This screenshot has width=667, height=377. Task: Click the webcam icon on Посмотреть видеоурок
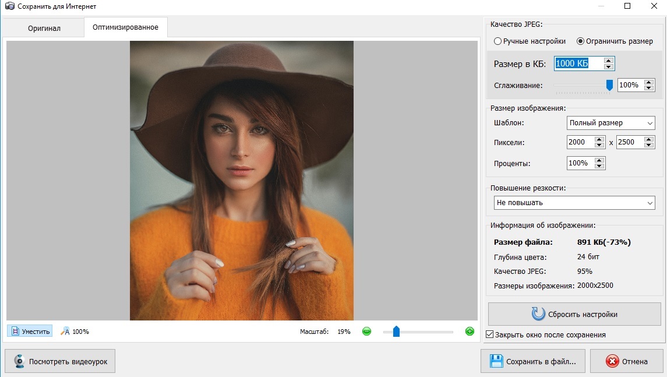(19, 361)
